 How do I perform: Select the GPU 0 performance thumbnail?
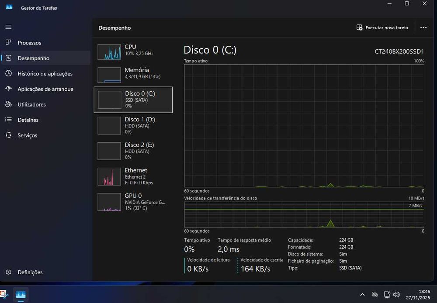(109, 202)
